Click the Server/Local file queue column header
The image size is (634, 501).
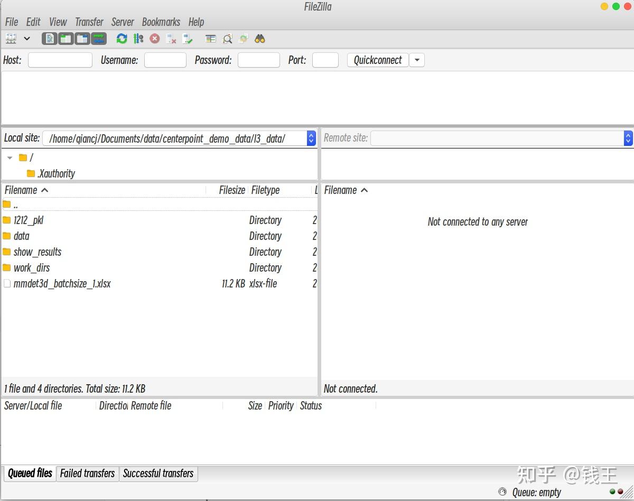tap(33, 406)
